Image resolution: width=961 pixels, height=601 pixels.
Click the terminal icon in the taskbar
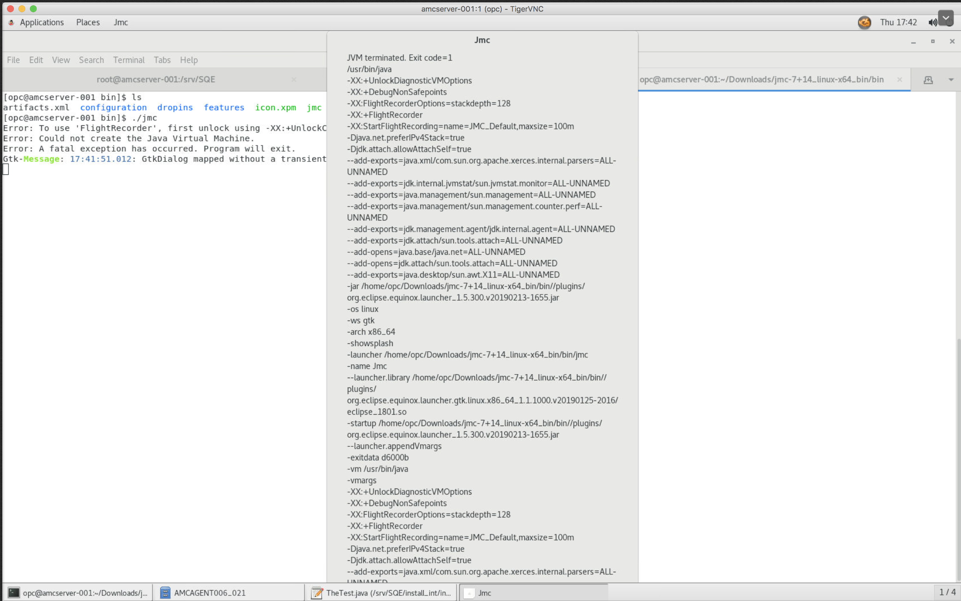coord(14,592)
